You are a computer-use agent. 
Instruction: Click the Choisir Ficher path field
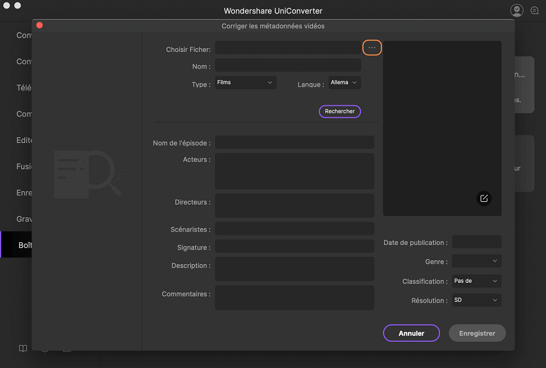tap(288, 47)
